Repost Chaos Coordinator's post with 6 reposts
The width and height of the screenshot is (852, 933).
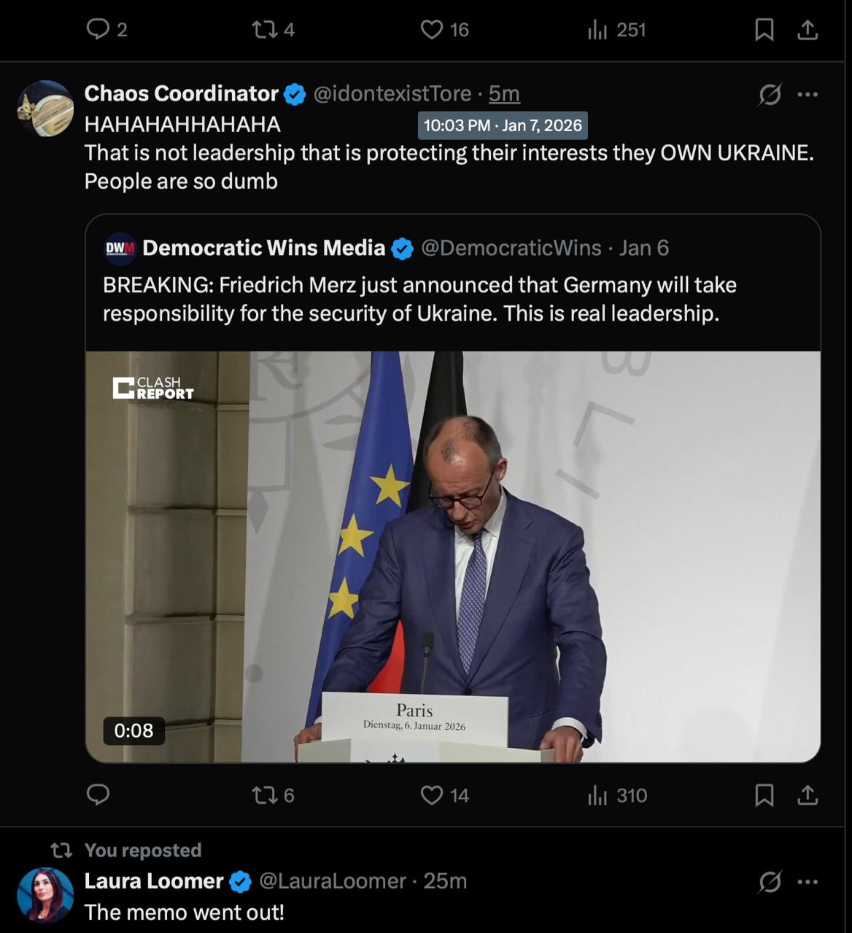264,795
